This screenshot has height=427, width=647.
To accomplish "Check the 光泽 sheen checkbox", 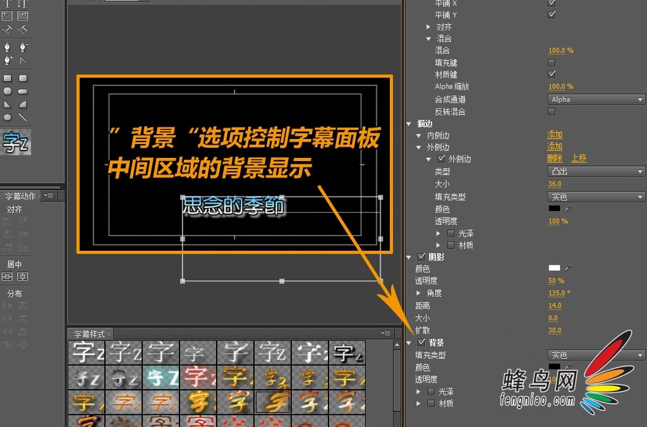I will click(x=450, y=233).
